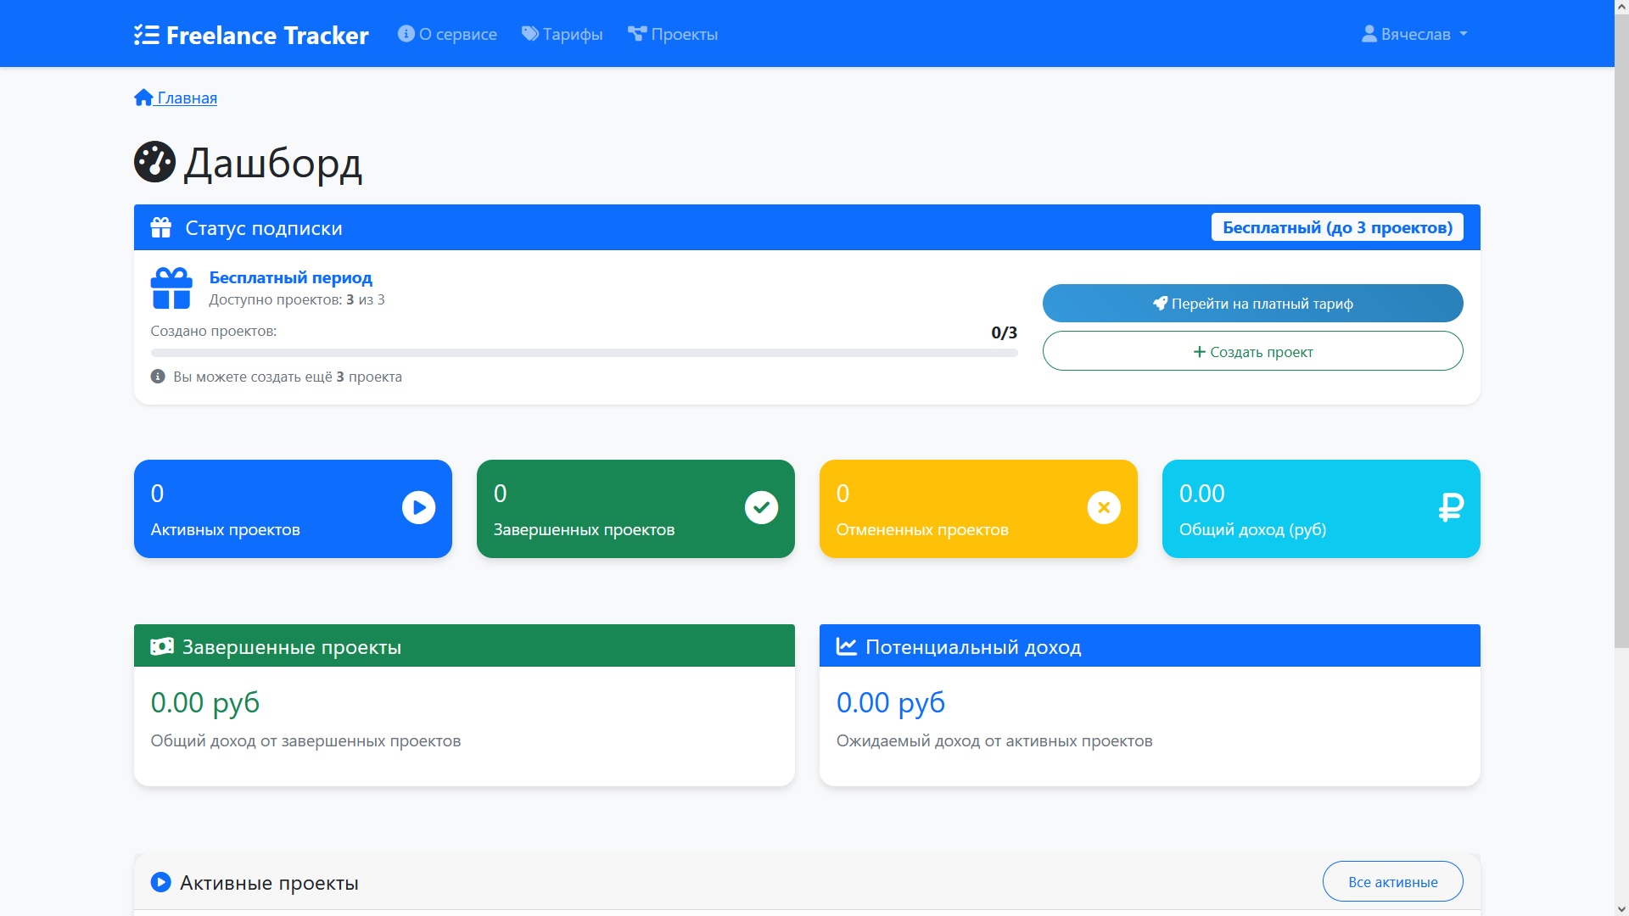The height and width of the screenshot is (916, 1629).
Task: Click the Freelance Tracker checklist logo icon
Action: point(147,35)
